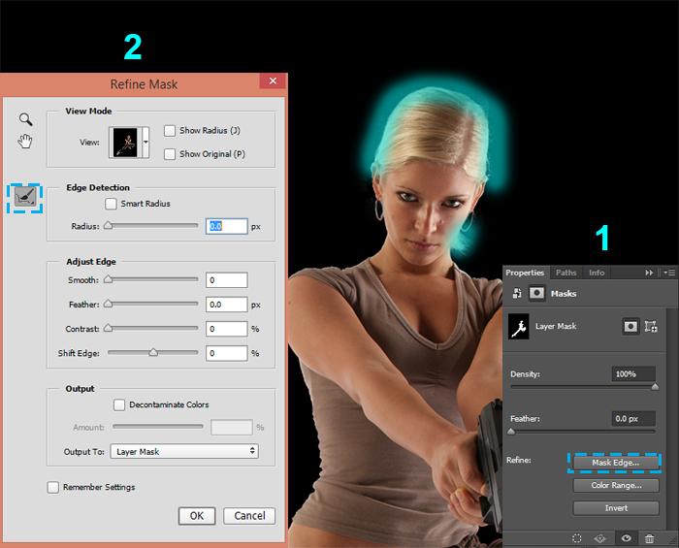Viewport: 679px width, 548px height.
Task: Click the Smooth slider handle
Action: click(x=109, y=279)
